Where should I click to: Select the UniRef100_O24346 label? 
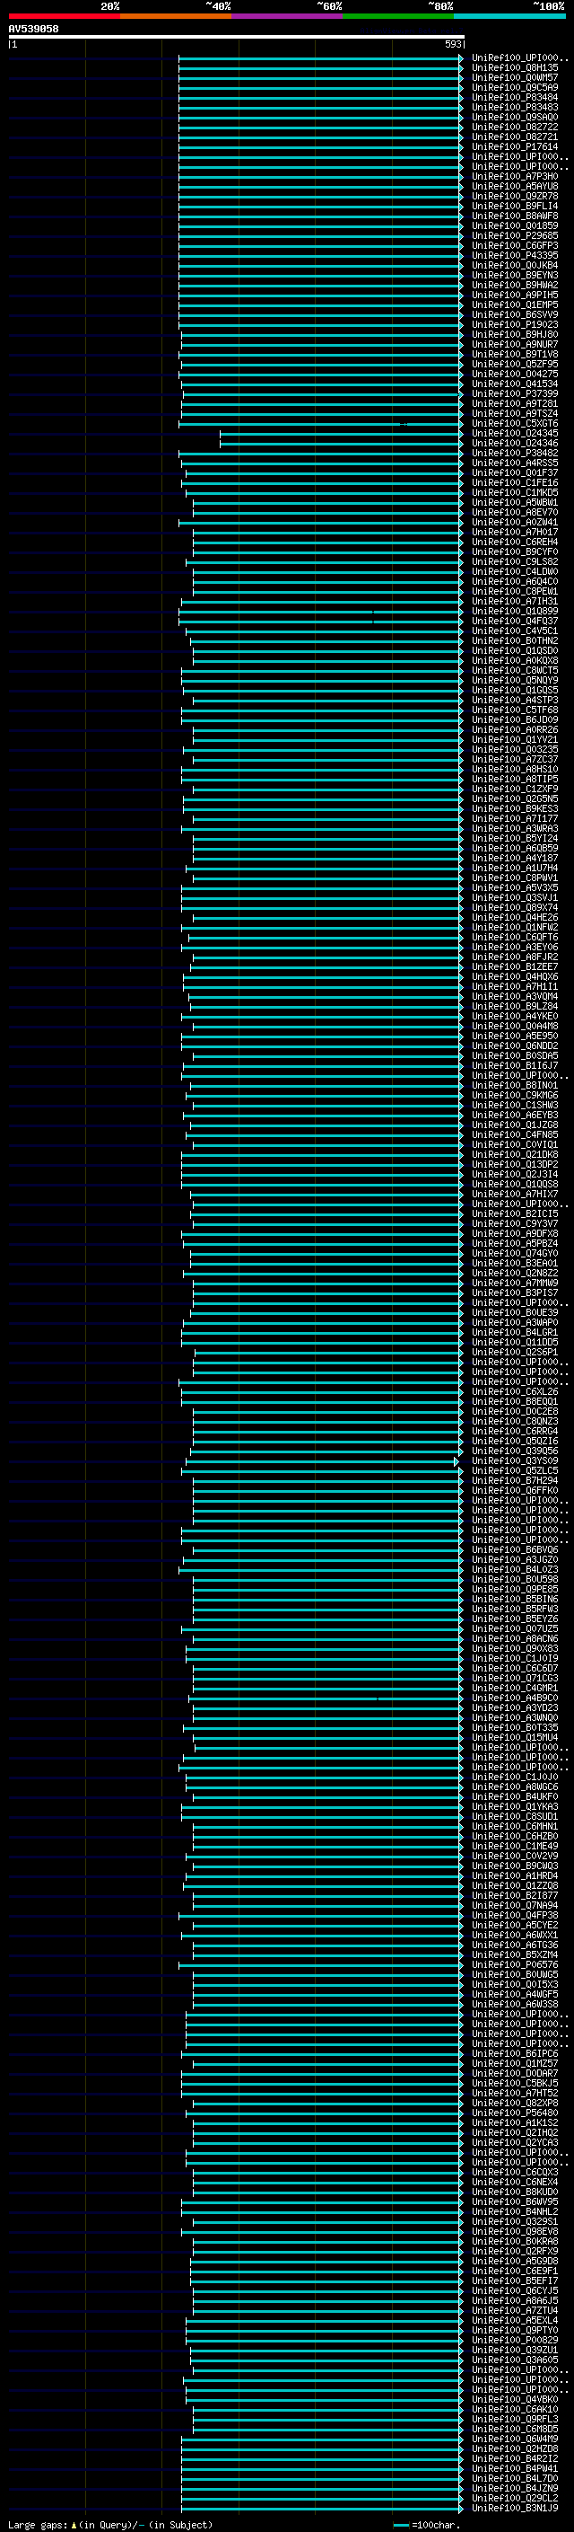[x=515, y=444]
